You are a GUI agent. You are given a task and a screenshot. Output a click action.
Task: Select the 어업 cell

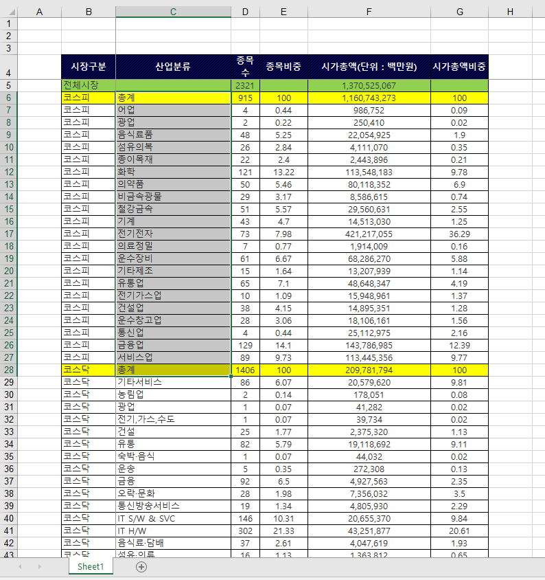coord(173,110)
